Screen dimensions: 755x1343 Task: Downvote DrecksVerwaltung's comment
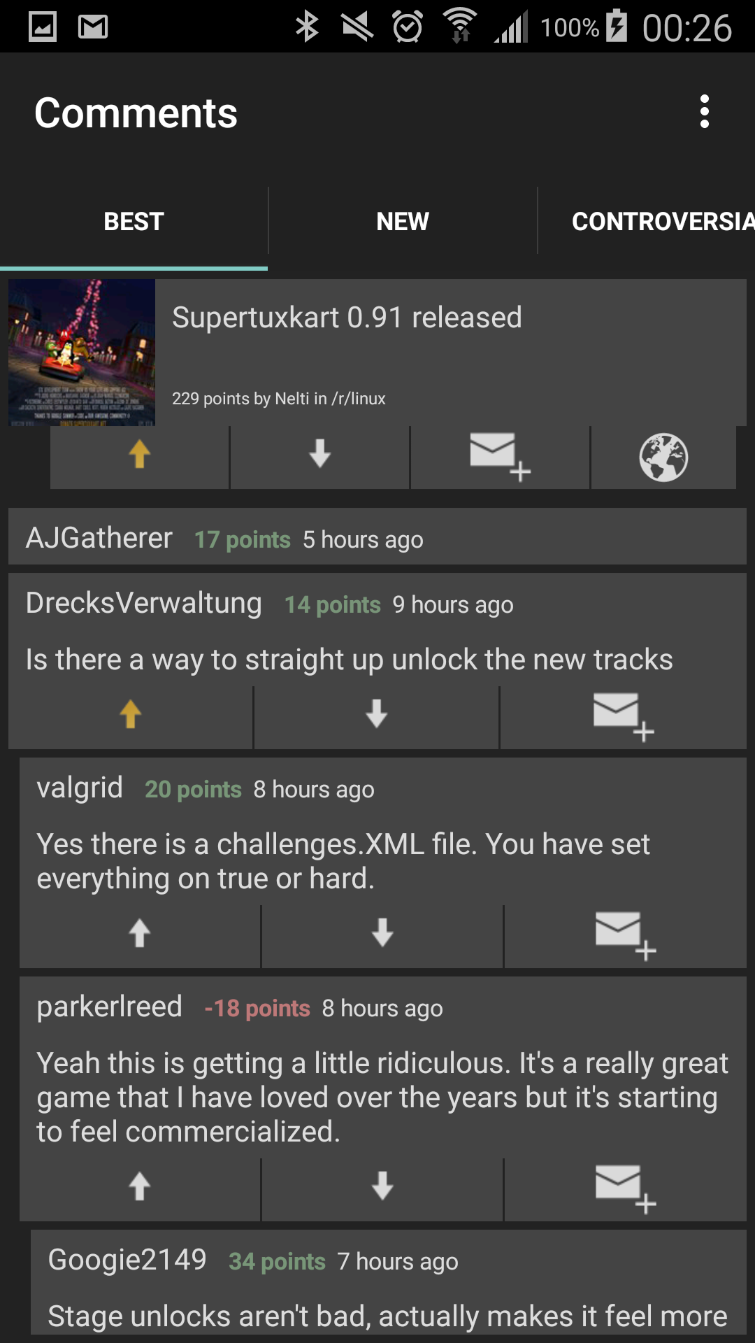(377, 716)
